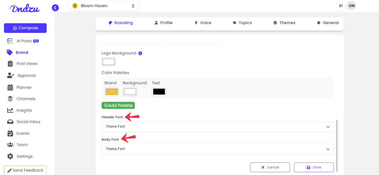This screenshot has height=175, width=379.
Task: Collapse the sidebar with the arrow icon
Action: click(x=55, y=8)
